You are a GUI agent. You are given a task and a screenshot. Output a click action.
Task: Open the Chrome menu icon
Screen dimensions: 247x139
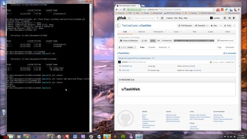pyautogui.click(x=239, y=10)
